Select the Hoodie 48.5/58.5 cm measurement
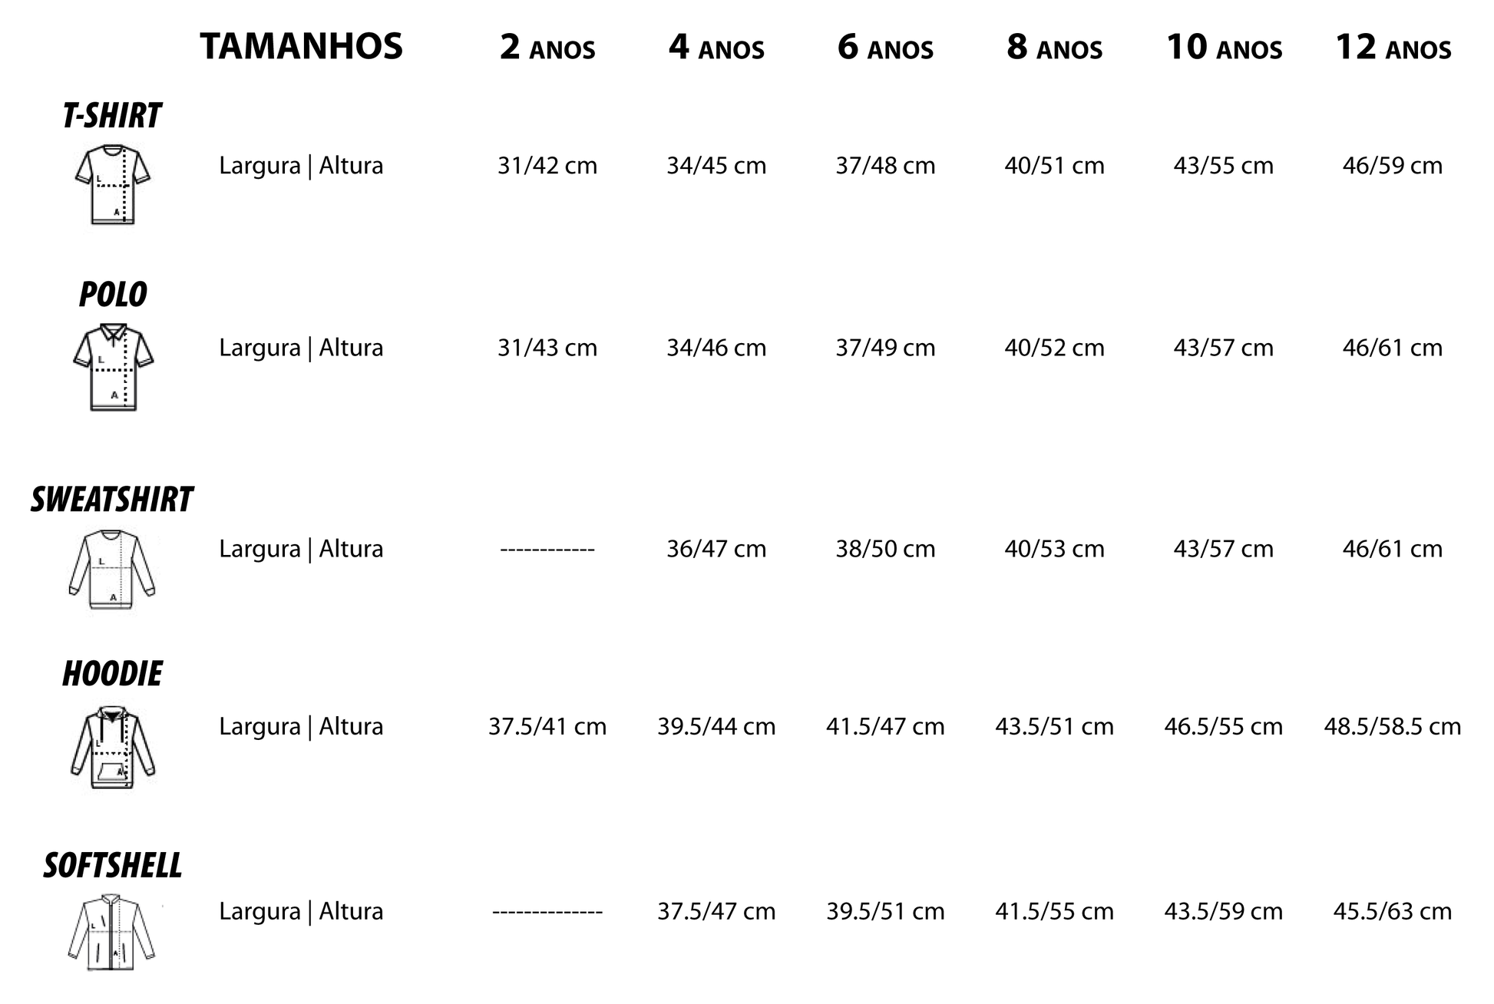This screenshot has height=1004, width=1494. pyautogui.click(x=1392, y=726)
